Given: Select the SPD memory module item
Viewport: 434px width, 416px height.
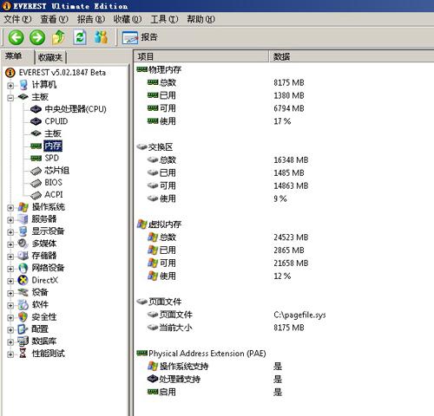Looking at the screenshot, I should 52,158.
